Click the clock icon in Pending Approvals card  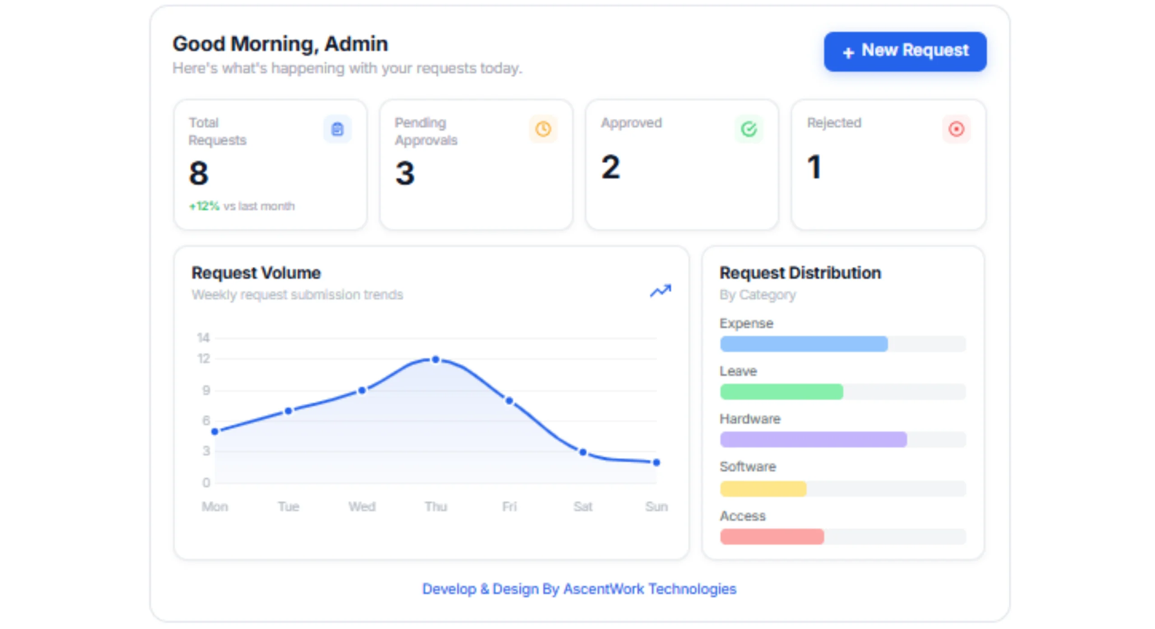click(x=543, y=129)
